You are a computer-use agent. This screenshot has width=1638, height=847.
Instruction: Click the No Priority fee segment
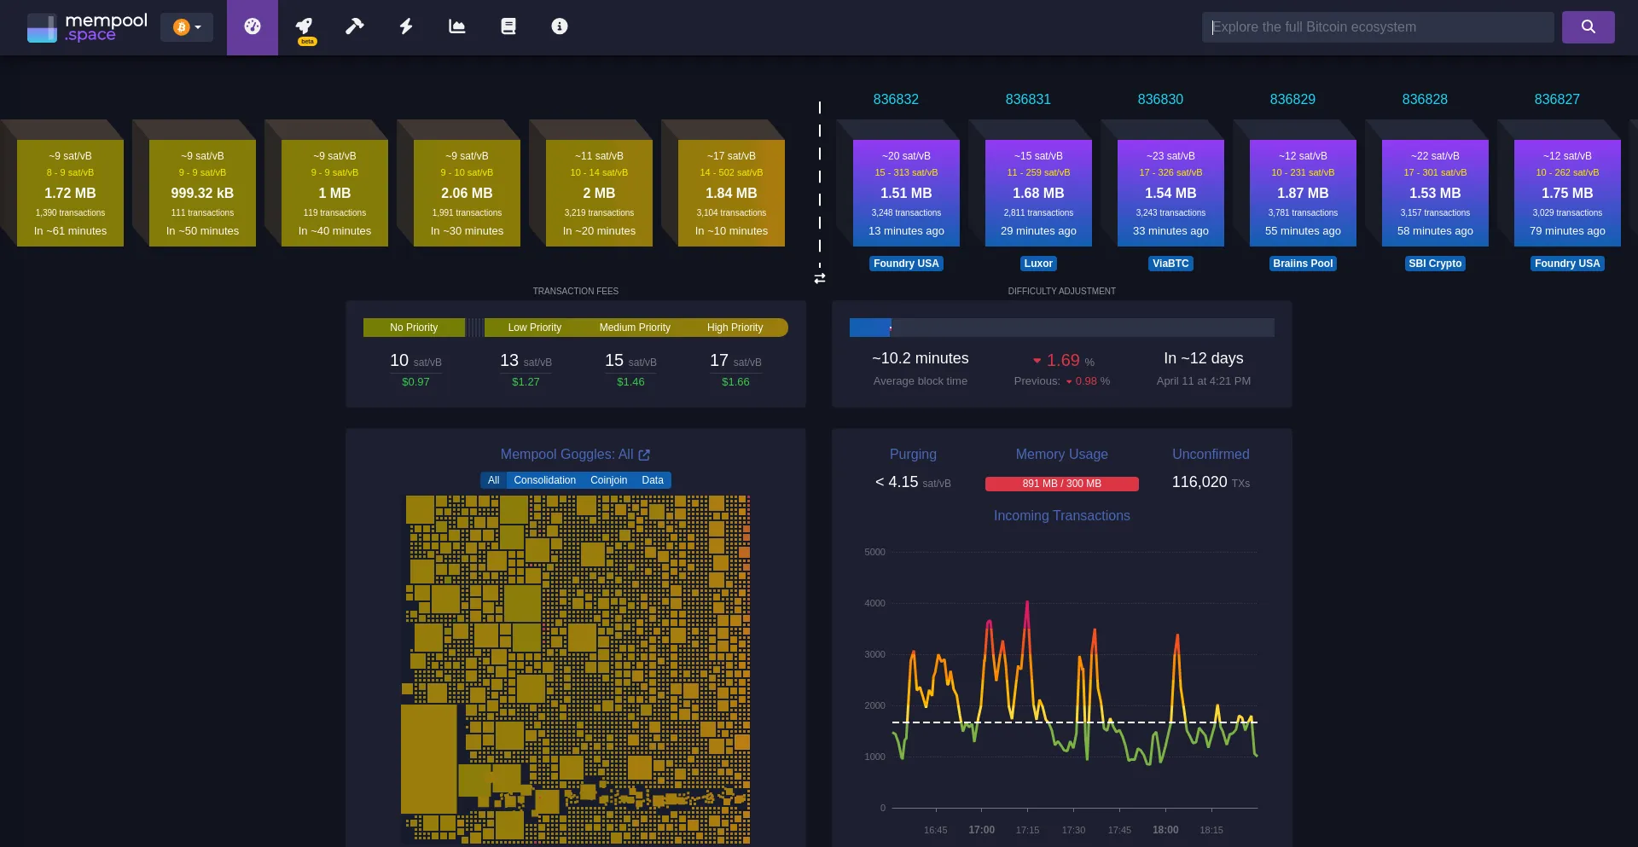tap(414, 328)
